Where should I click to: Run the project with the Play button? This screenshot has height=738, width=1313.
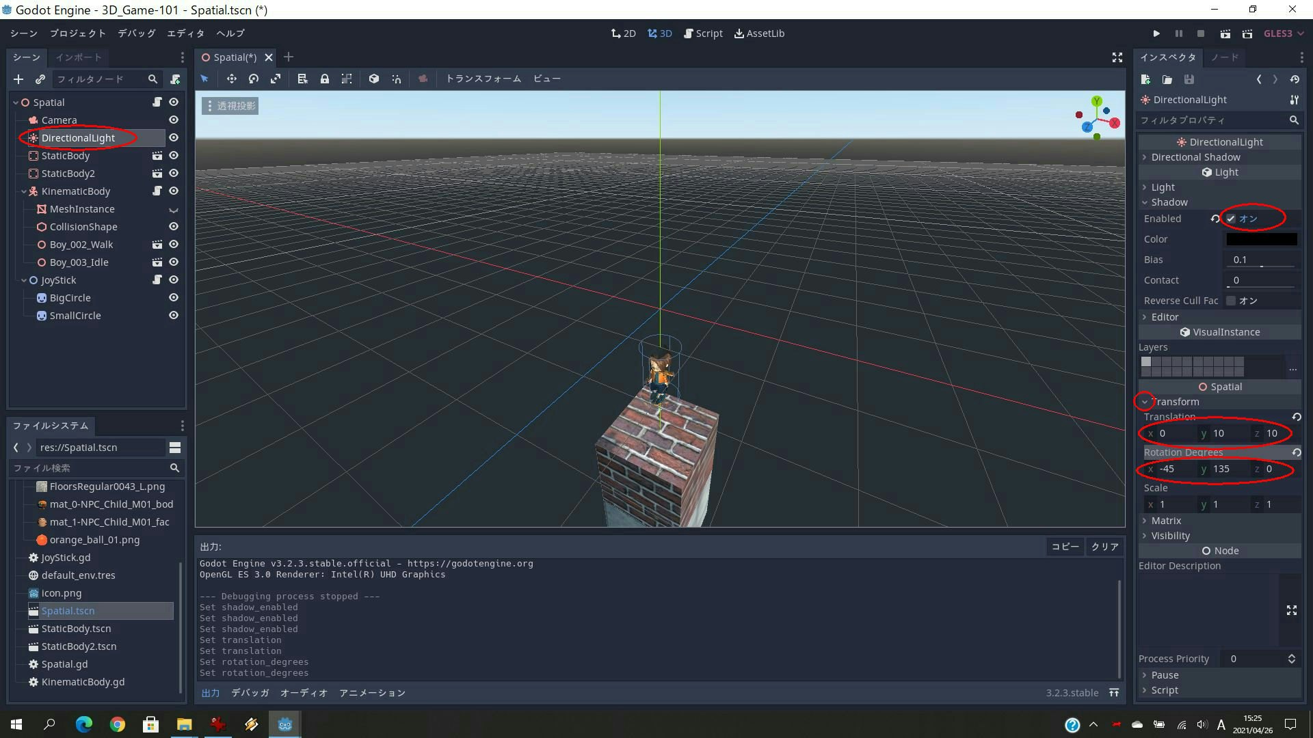(1156, 33)
